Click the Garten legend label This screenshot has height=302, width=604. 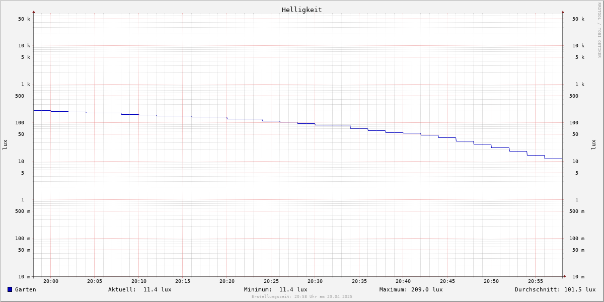pyautogui.click(x=26, y=289)
